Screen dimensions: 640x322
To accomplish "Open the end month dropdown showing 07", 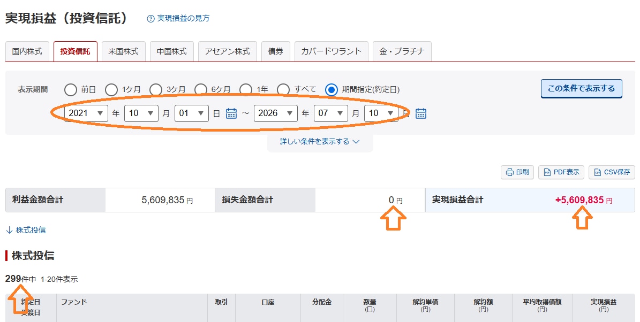I will (330, 113).
